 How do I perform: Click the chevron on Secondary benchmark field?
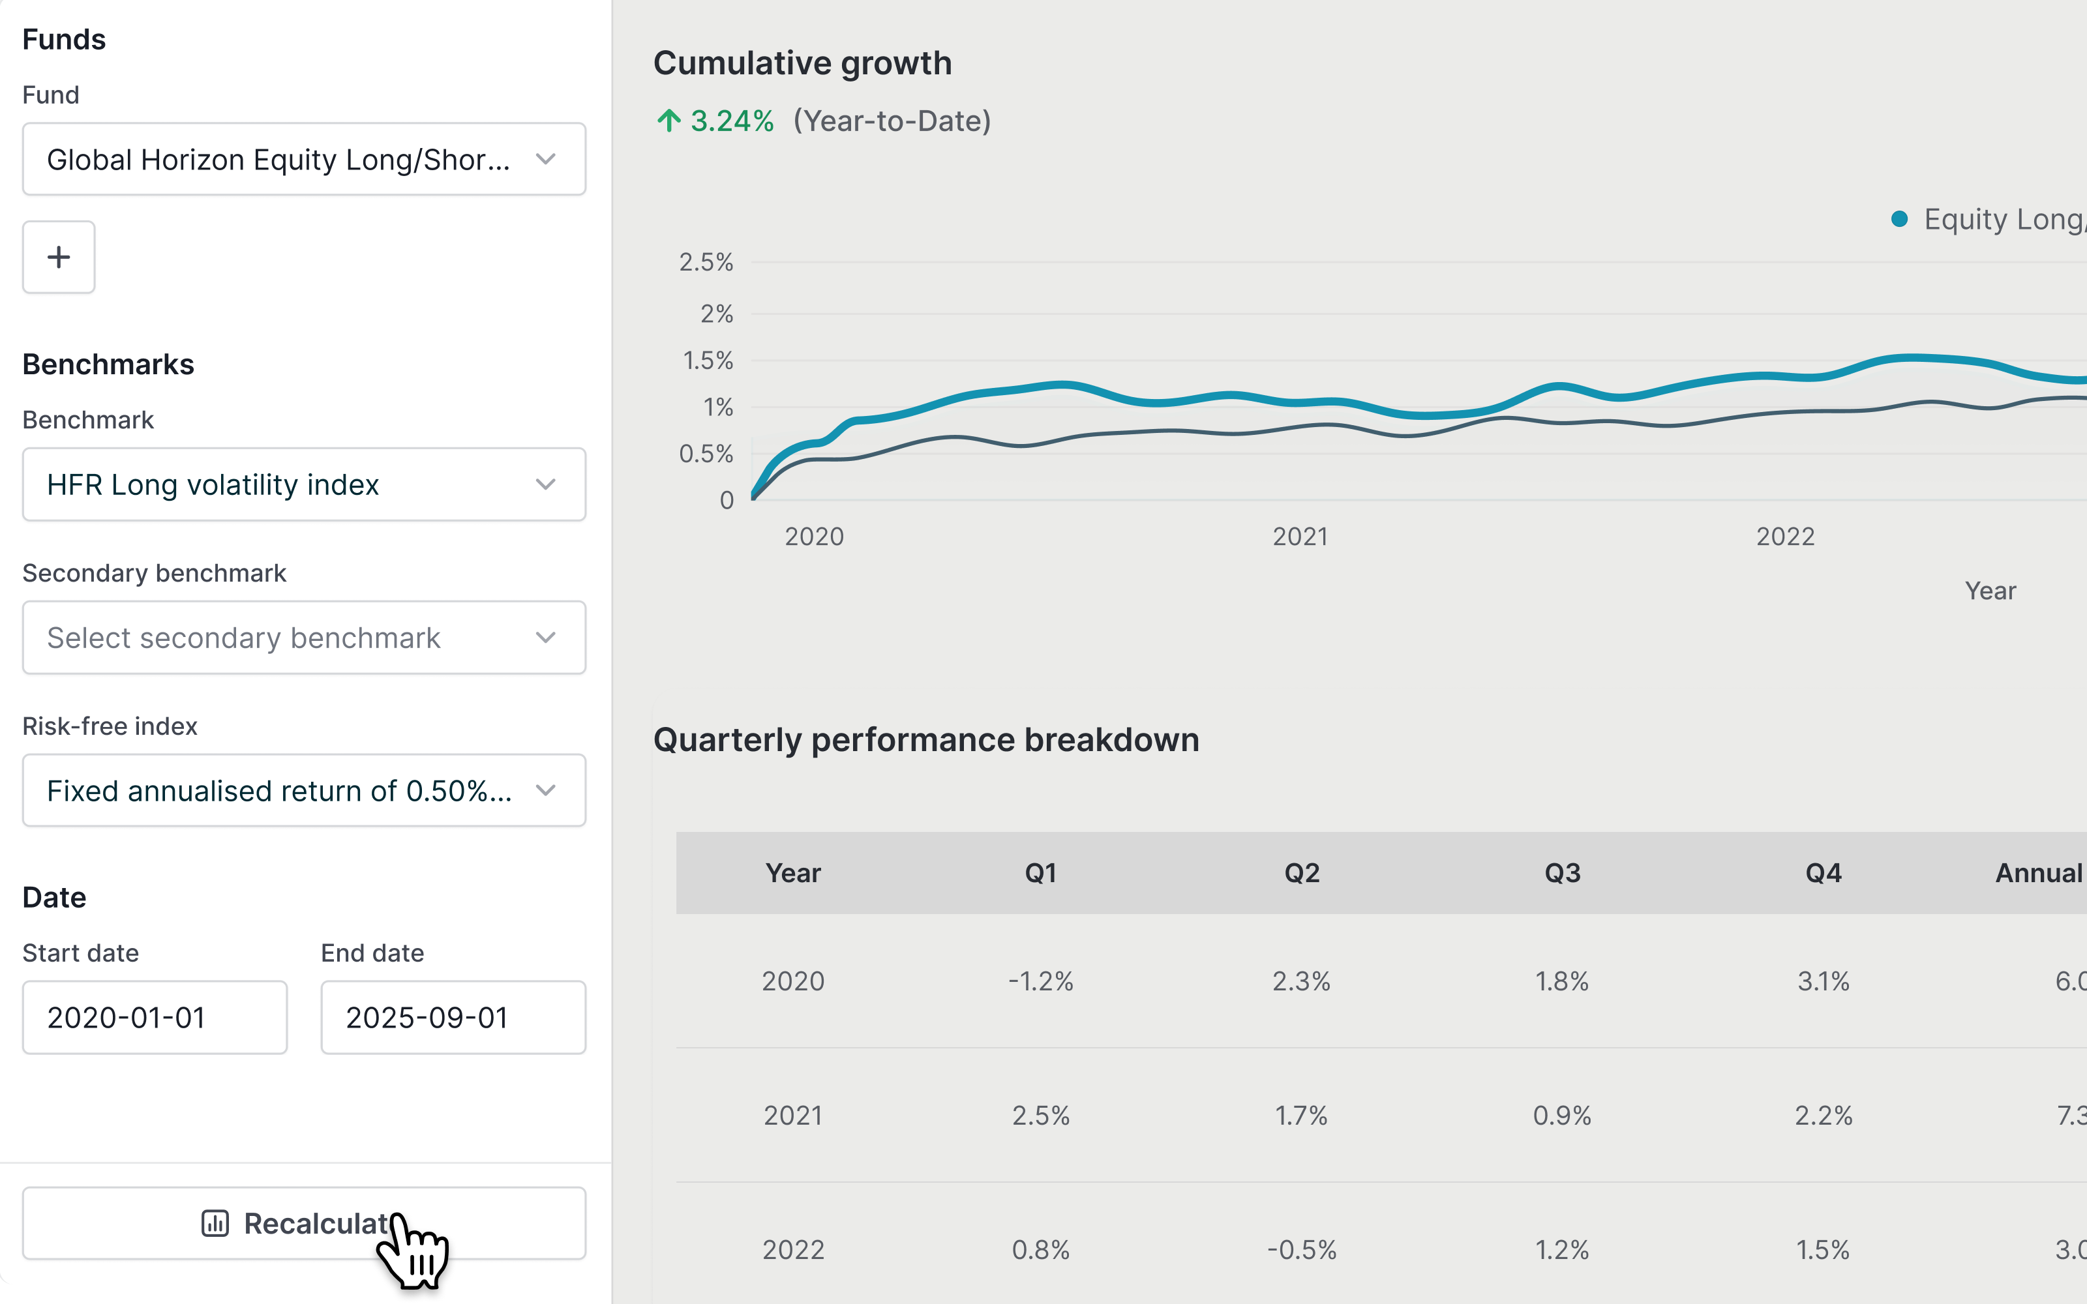[x=545, y=638]
